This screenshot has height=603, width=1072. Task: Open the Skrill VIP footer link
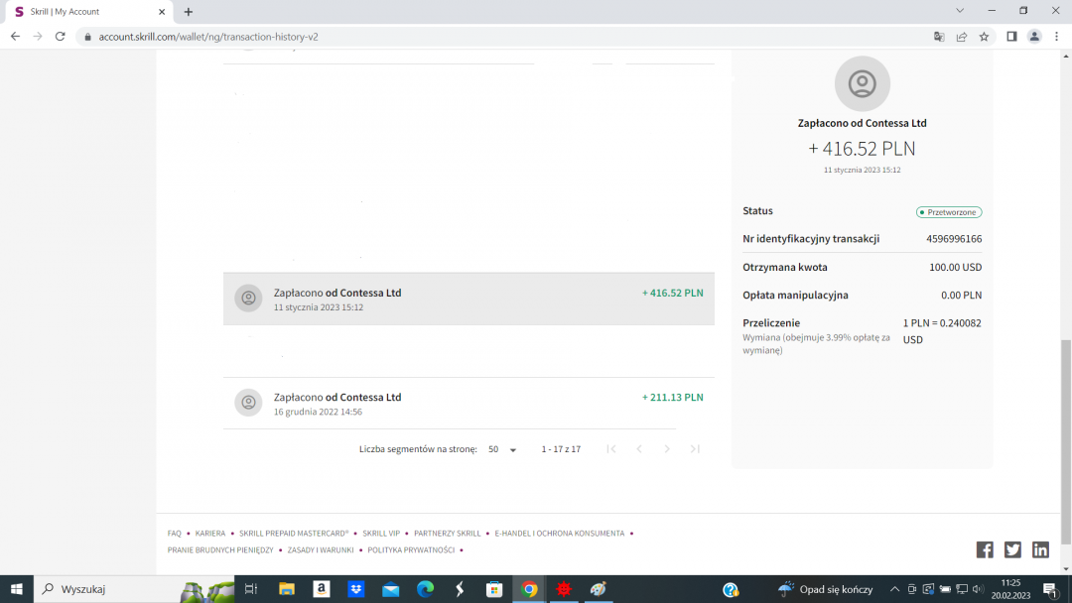(x=381, y=534)
